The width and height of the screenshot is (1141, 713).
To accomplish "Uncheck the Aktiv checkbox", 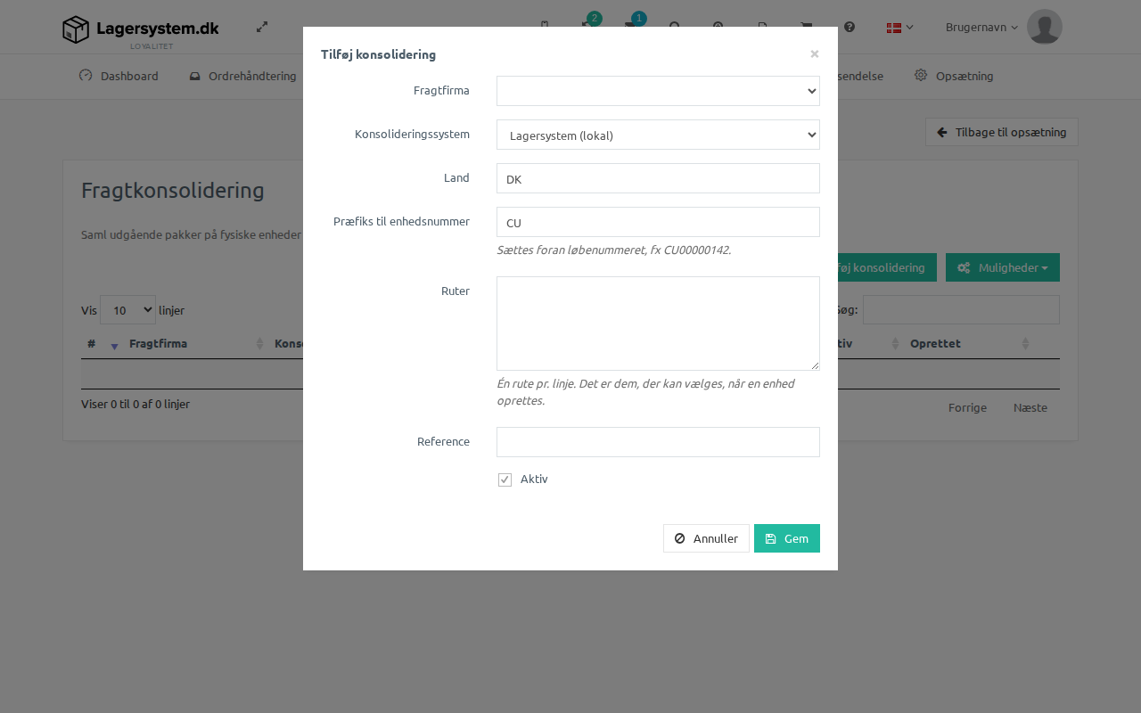I will [505, 479].
